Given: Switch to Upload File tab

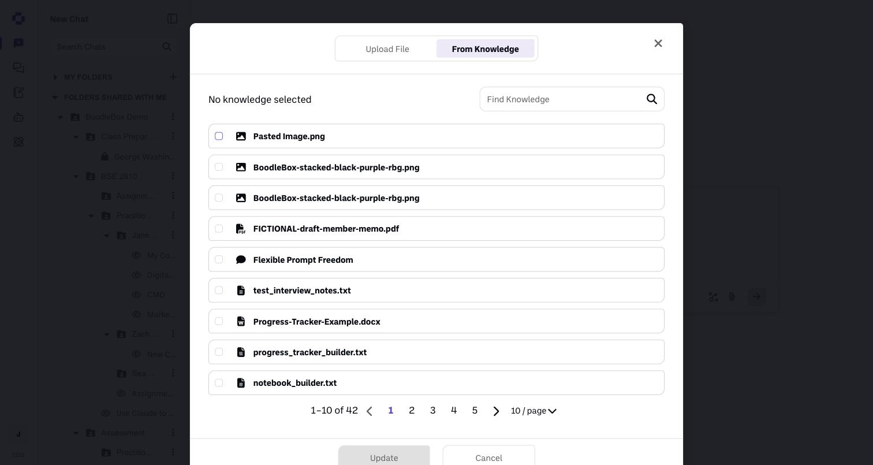Looking at the screenshot, I should 387,49.
